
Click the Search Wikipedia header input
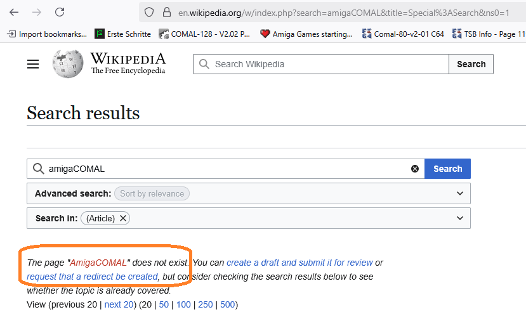(320, 64)
